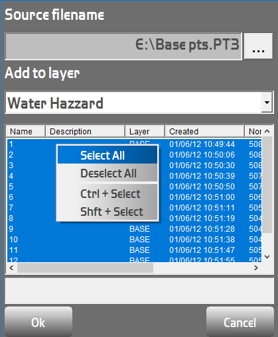
Task: Open the source file browse button
Action: 258,46
